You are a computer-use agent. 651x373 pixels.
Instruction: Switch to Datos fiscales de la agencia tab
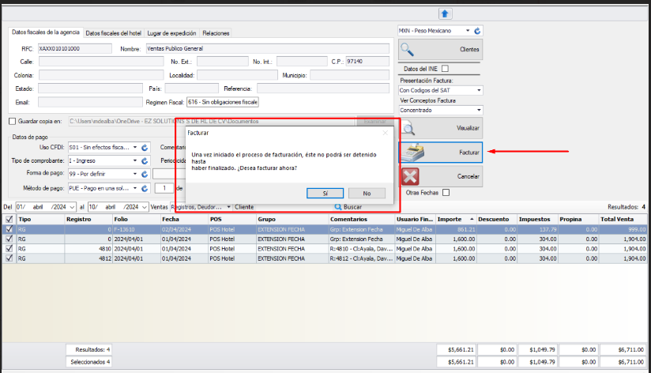[46, 32]
